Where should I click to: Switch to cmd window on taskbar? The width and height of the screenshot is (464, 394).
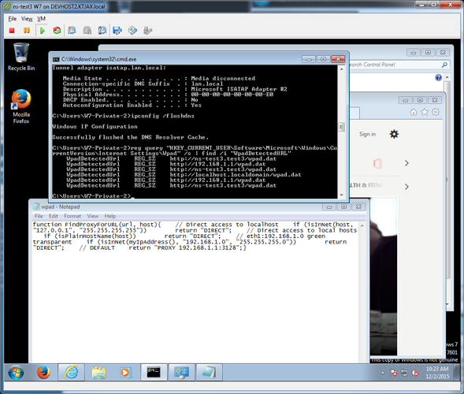154,373
